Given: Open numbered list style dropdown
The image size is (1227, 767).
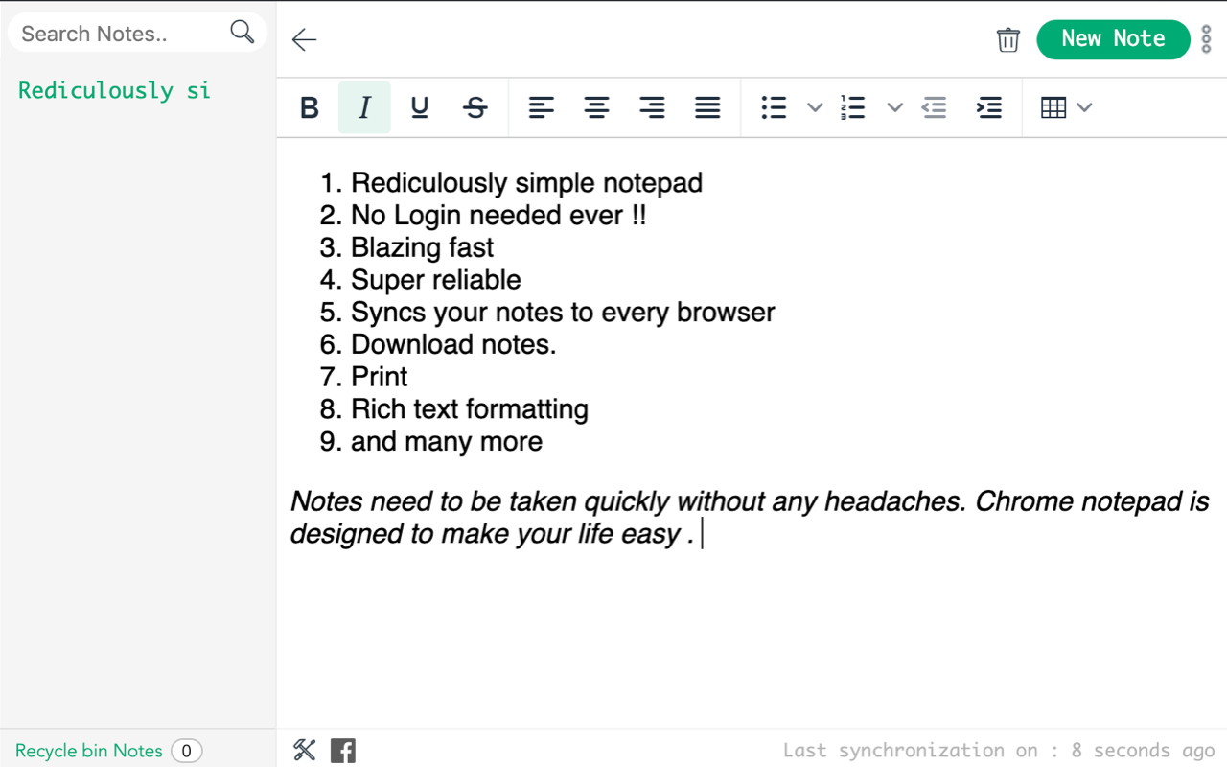Looking at the screenshot, I should (x=894, y=107).
